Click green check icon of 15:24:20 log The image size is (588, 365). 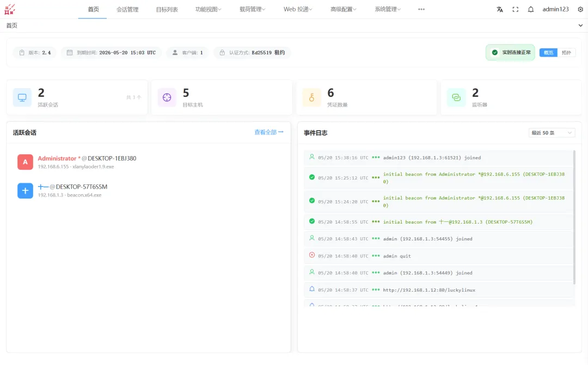point(311,201)
